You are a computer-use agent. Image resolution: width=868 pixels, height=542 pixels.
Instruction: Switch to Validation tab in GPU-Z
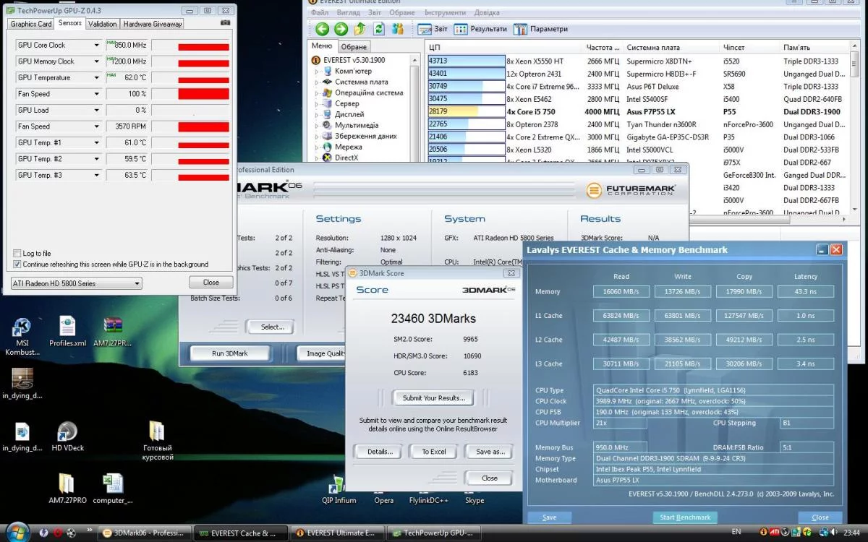coord(103,24)
